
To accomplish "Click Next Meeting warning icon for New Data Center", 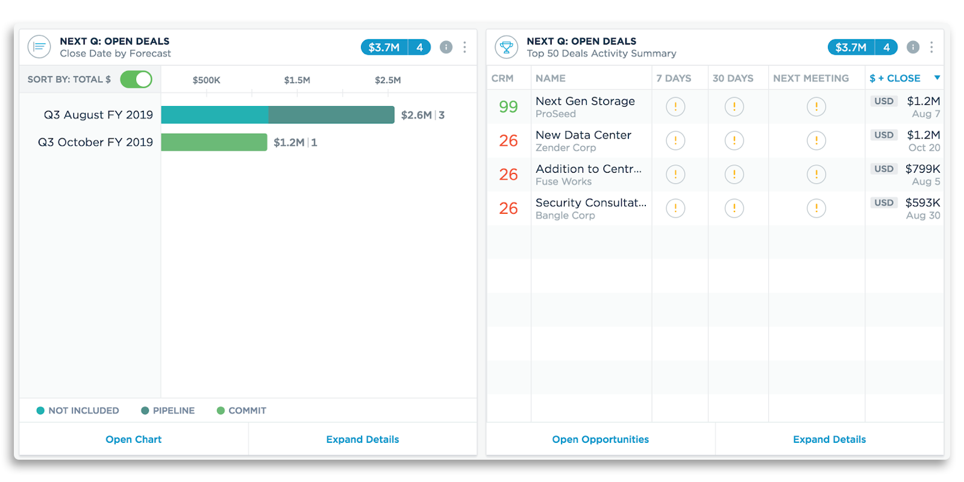I will [816, 140].
